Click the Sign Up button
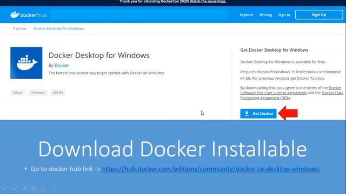 [x=319, y=15]
